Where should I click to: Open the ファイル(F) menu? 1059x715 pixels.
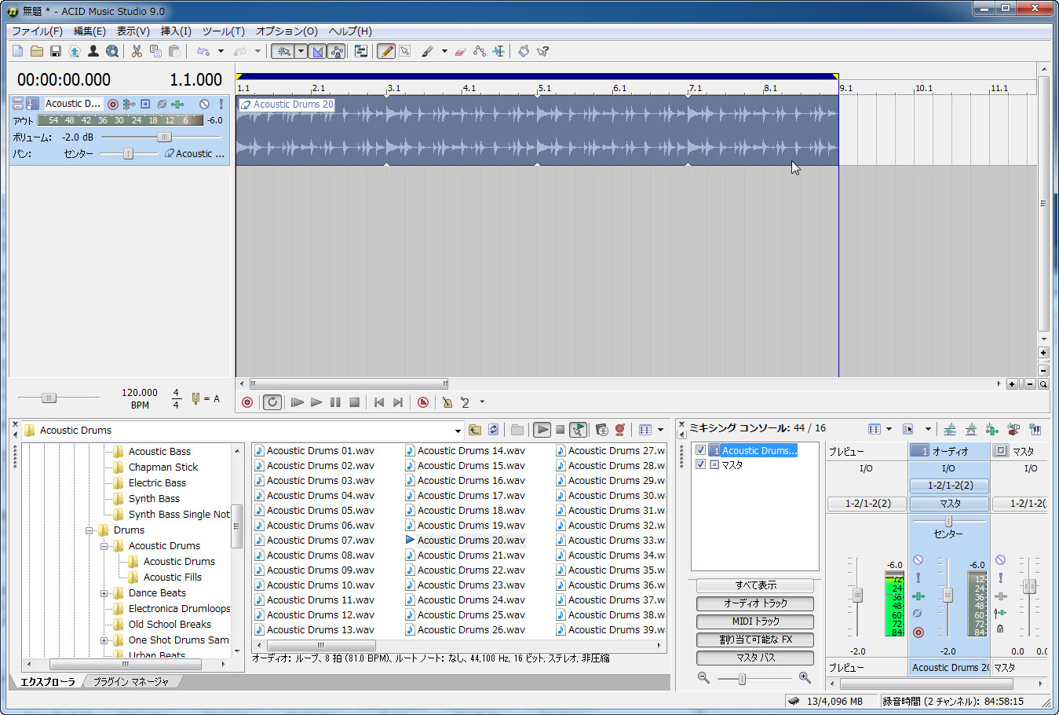pyautogui.click(x=37, y=31)
